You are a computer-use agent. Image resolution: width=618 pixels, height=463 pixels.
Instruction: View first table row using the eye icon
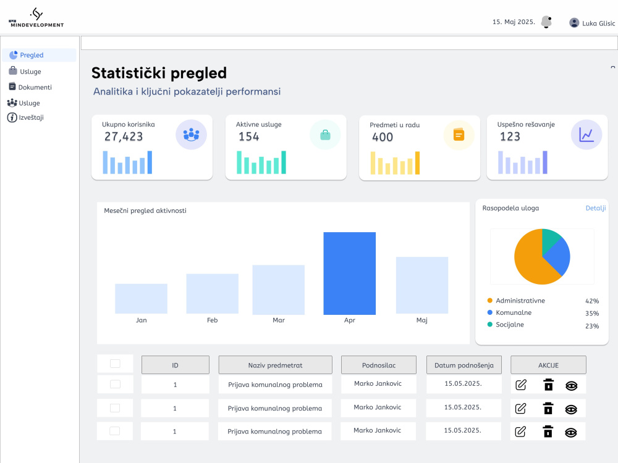572,386
